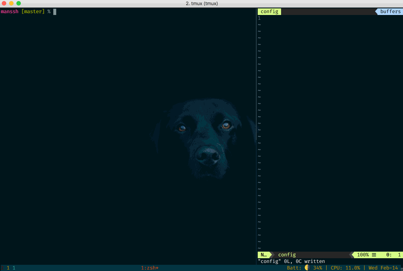Image resolution: width=403 pixels, height=271 pixels.
Task: Click the [master] git branch in prompt
Action: [x=33, y=12]
